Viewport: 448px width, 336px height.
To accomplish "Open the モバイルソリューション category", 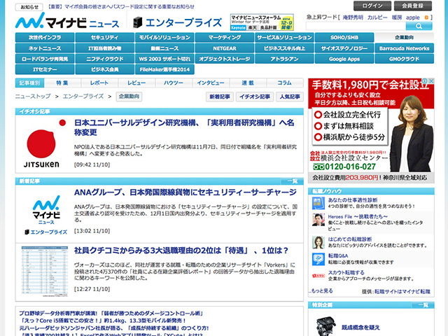I will pos(164,37).
